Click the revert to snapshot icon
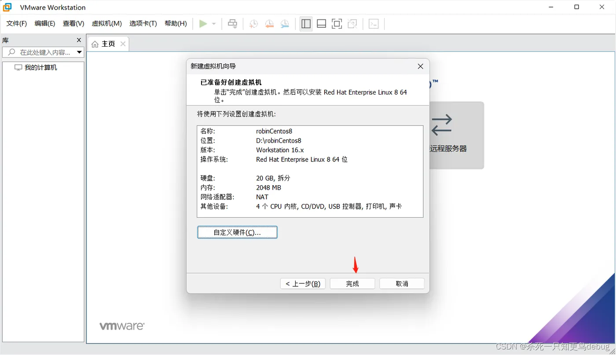 click(269, 24)
